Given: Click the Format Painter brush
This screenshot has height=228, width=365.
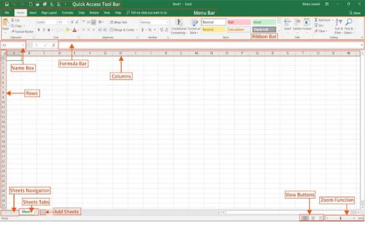Looking at the screenshot, I should 13,31.
